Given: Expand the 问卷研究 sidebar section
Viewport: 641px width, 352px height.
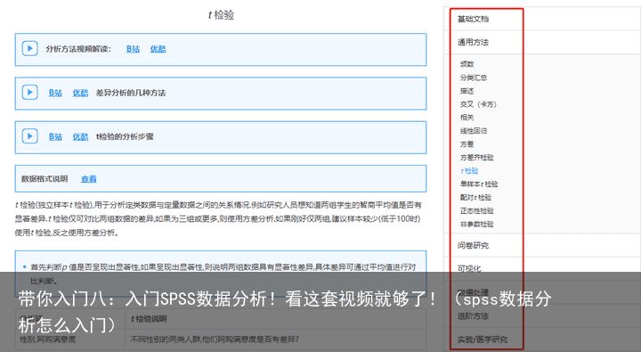Looking at the screenshot, I should coord(473,246).
